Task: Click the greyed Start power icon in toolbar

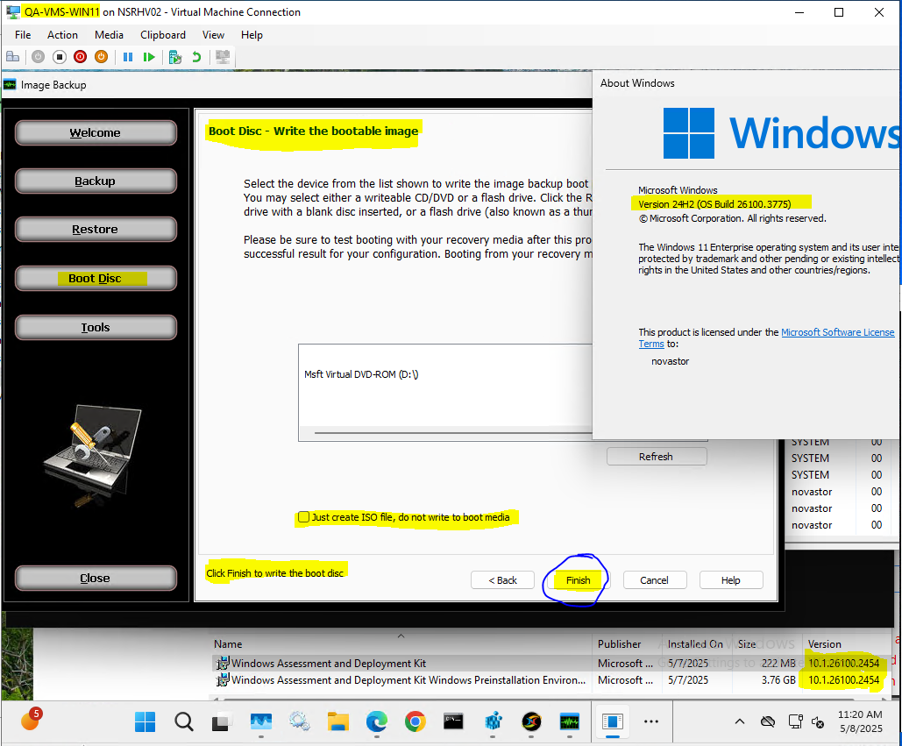Action: (38, 57)
